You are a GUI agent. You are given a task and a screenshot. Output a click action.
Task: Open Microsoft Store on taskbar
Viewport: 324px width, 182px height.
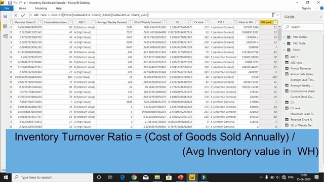click(169, 177)
